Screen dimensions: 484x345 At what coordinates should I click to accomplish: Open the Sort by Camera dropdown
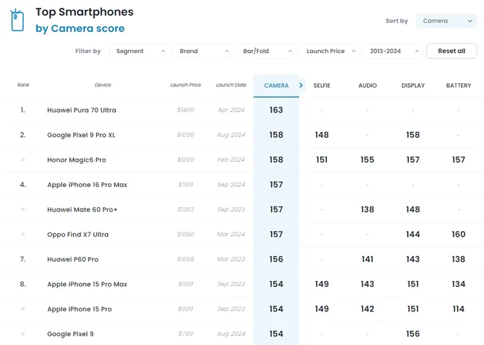click(446, 21)
